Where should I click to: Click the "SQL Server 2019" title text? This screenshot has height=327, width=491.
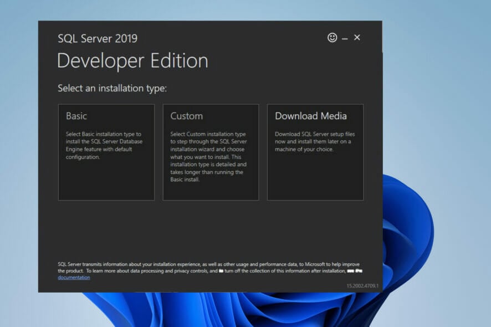point(98,39)
